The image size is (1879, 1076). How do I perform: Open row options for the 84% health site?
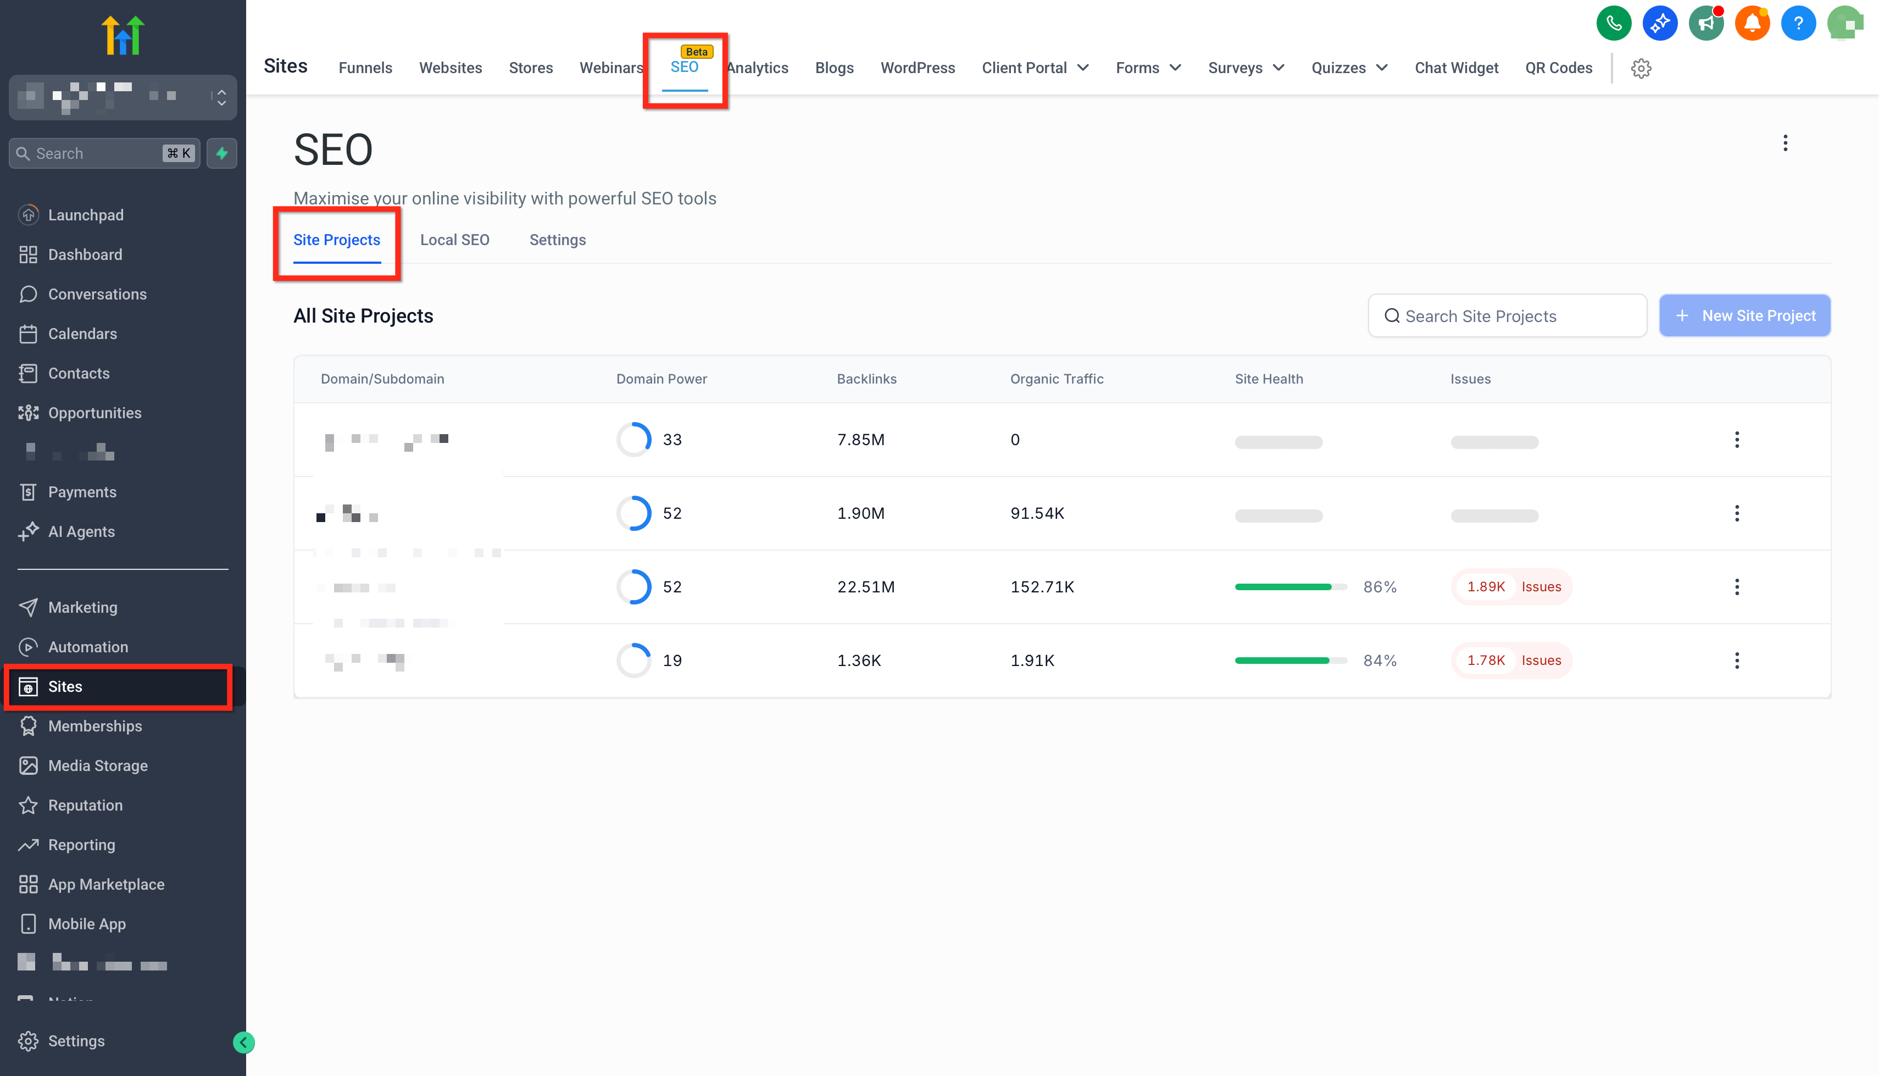click(x=1737, y=660)
